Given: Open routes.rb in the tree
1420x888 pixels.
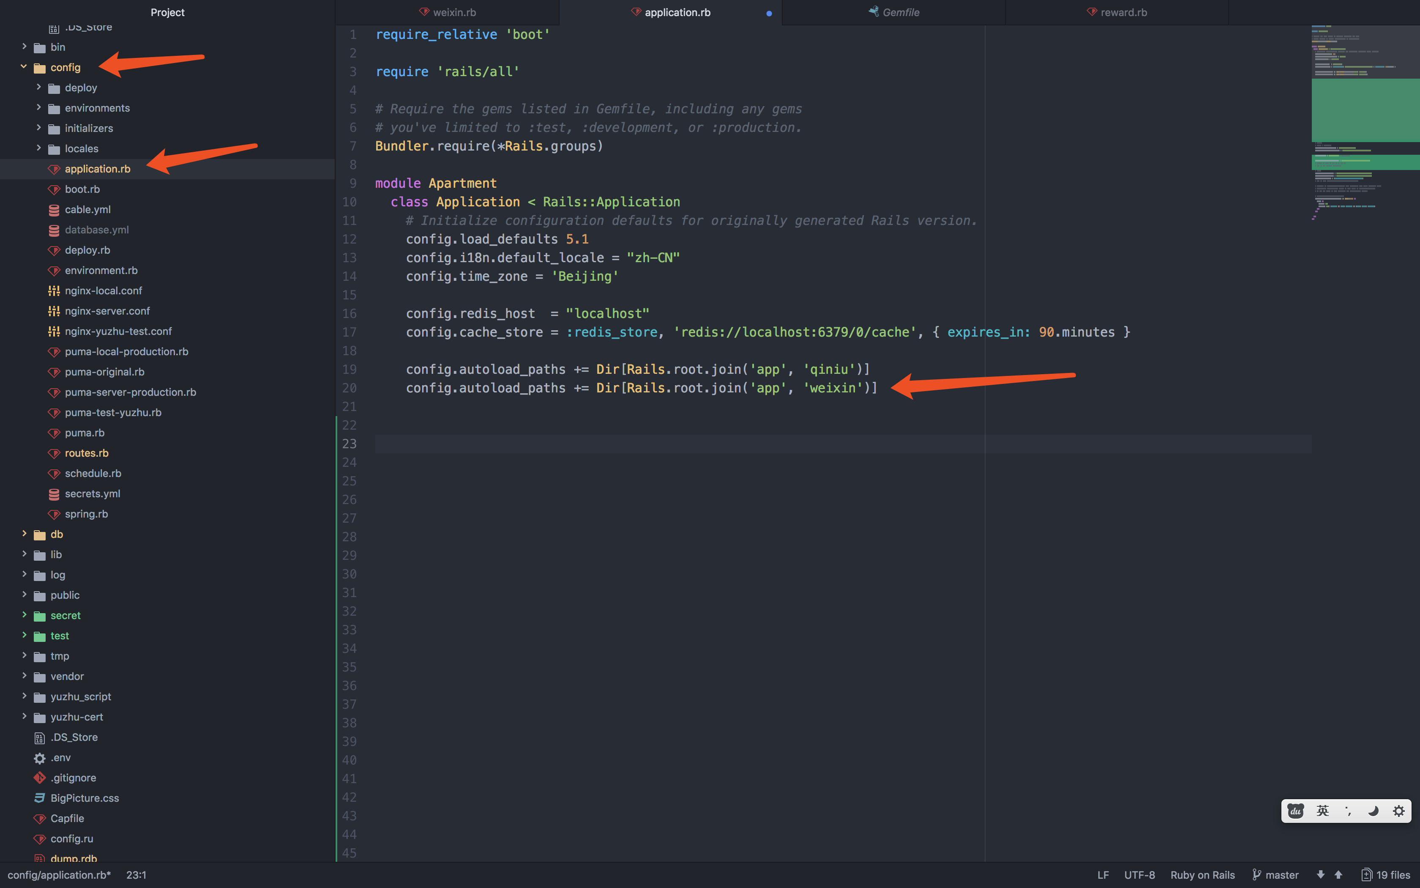Looking at the screenshot, I should 86,453.
